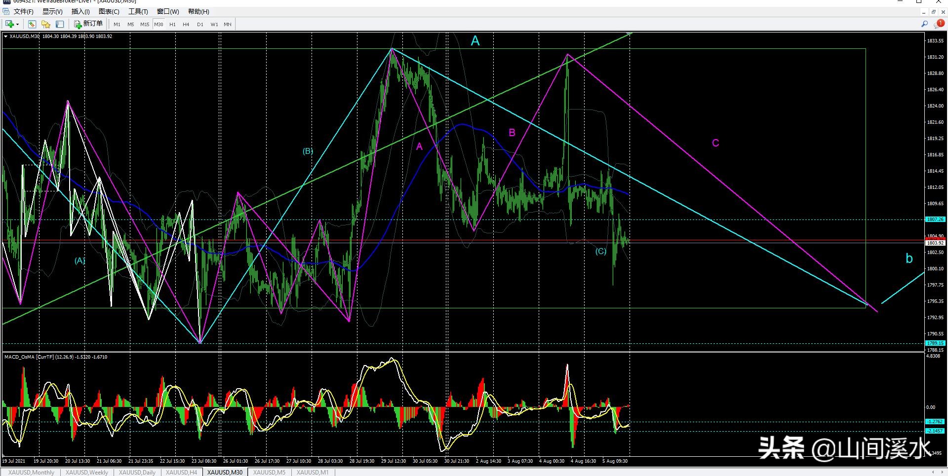Open the search magnifier icon
This screenshot has height=476, width=948.
(924, 24)
